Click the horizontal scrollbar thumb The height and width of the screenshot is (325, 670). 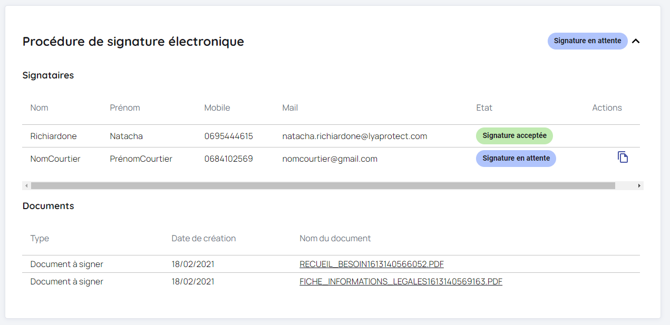pos(323,186)
